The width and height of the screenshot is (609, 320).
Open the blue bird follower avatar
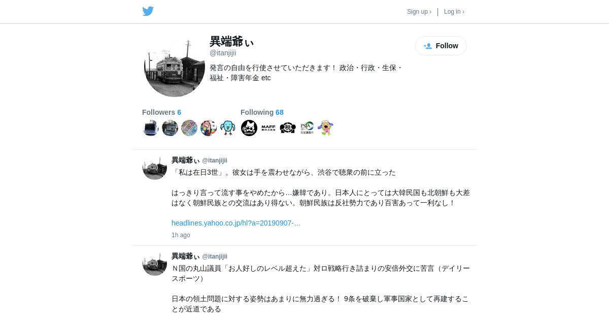[x=228, y=128]
